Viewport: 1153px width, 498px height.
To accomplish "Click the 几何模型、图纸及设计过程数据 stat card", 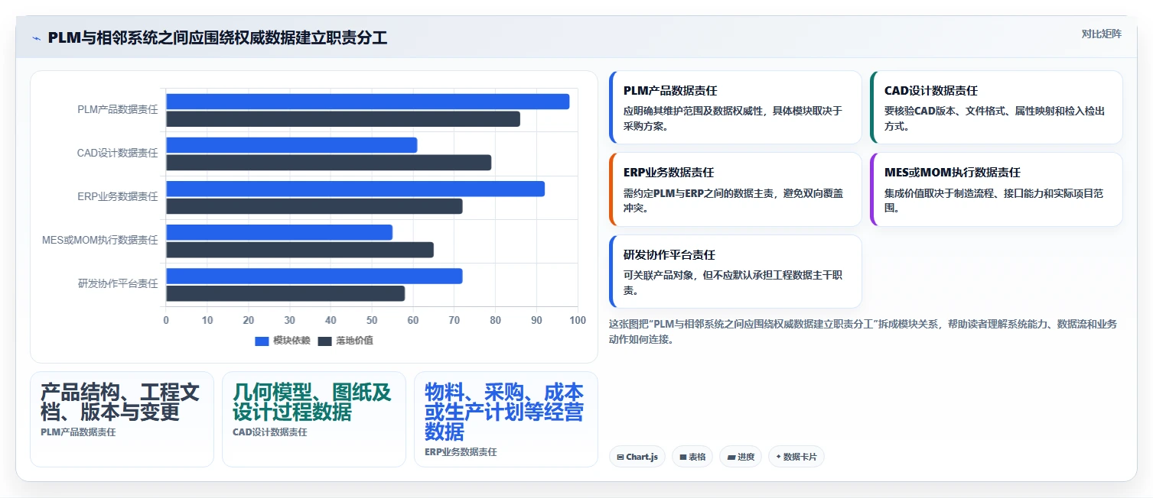I will click(x=314, y=419).
